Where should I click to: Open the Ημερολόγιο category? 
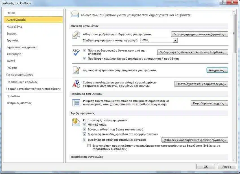[33, 27]
